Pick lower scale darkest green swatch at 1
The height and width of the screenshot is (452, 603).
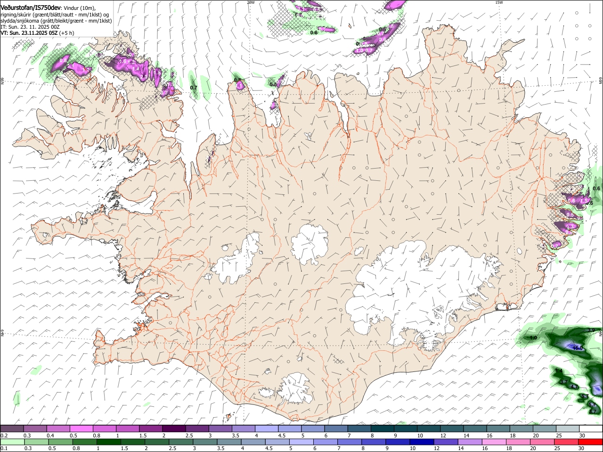click(x=108, y=442)
